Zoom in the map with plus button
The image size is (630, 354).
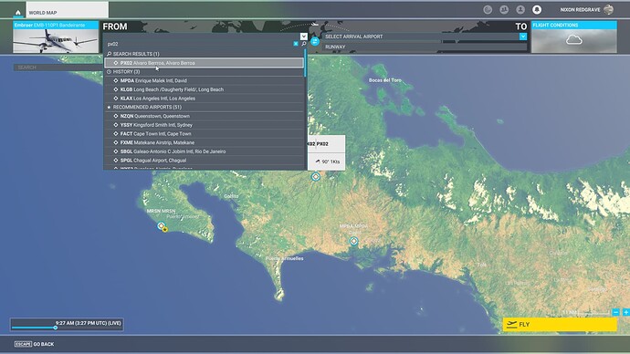626,312
